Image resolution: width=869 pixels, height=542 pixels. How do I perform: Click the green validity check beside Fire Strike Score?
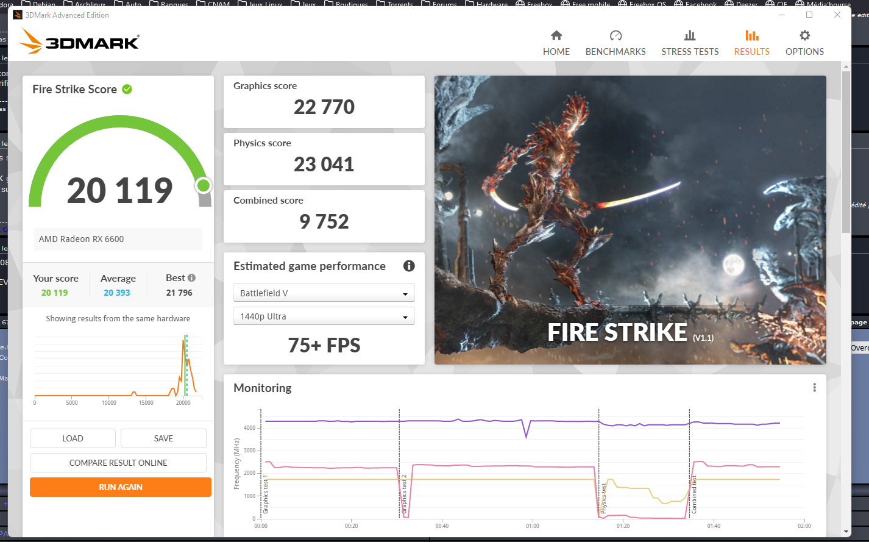point(127,89)
